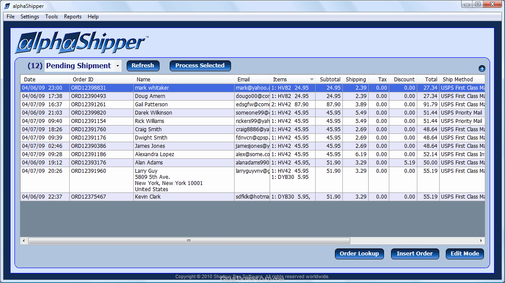Image resolution: width=505 pixels, height=283 pixels.
Task: Click the Edit Mode button
Action: 465,254
